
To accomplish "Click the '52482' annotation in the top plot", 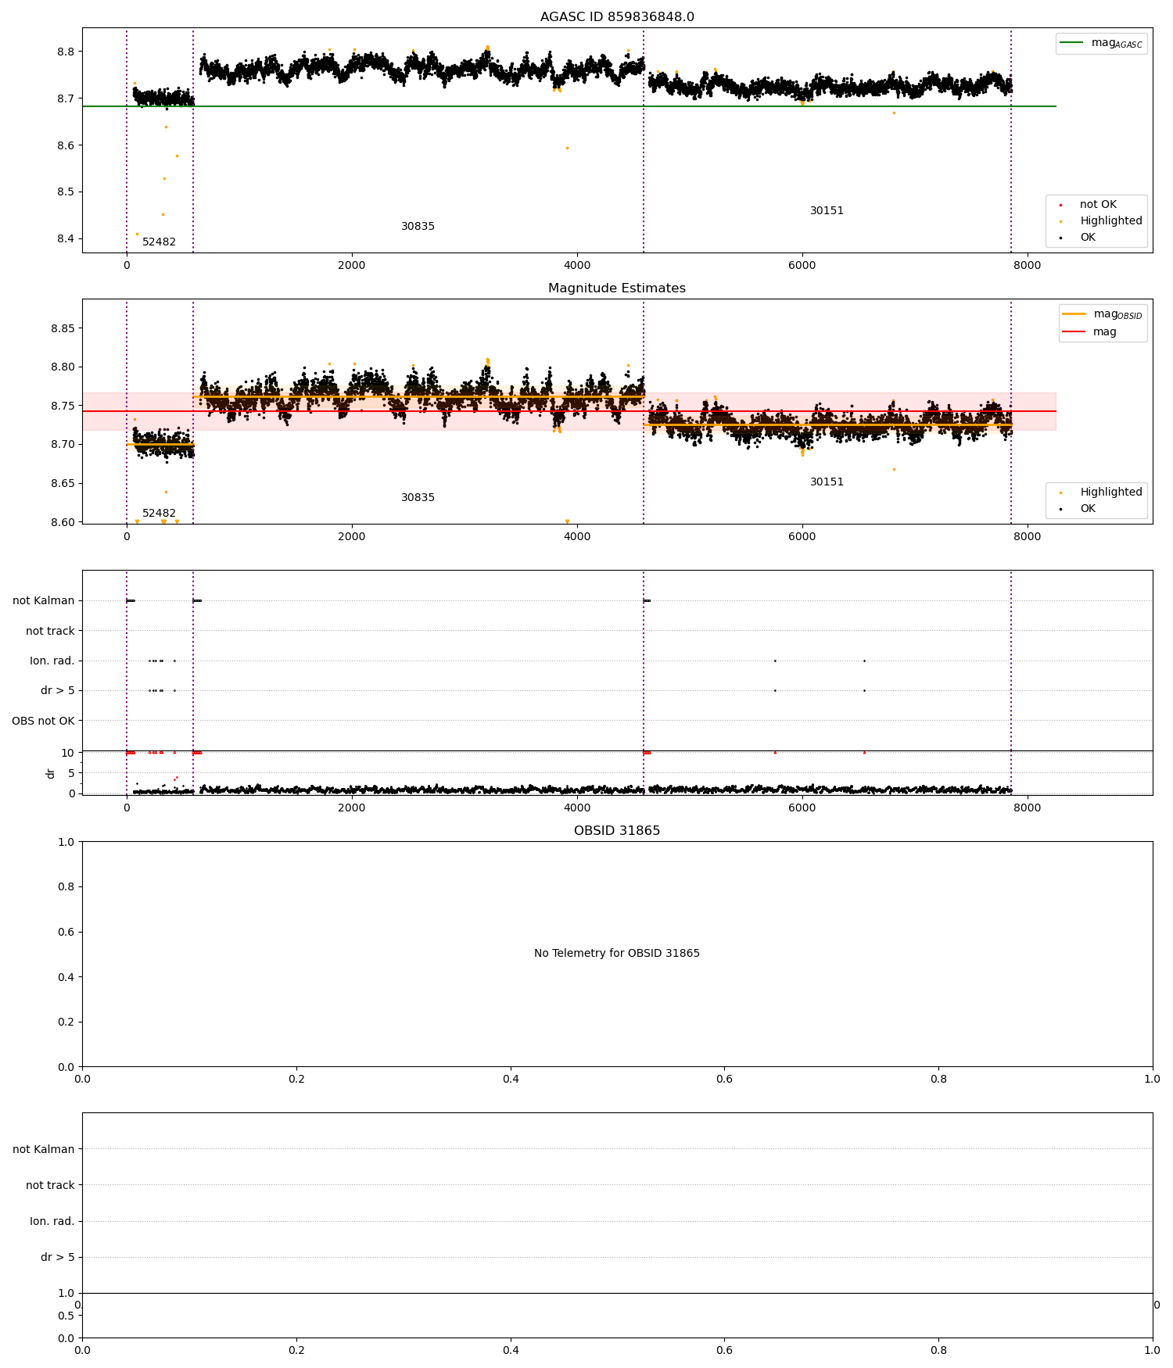I will point(159,242).
